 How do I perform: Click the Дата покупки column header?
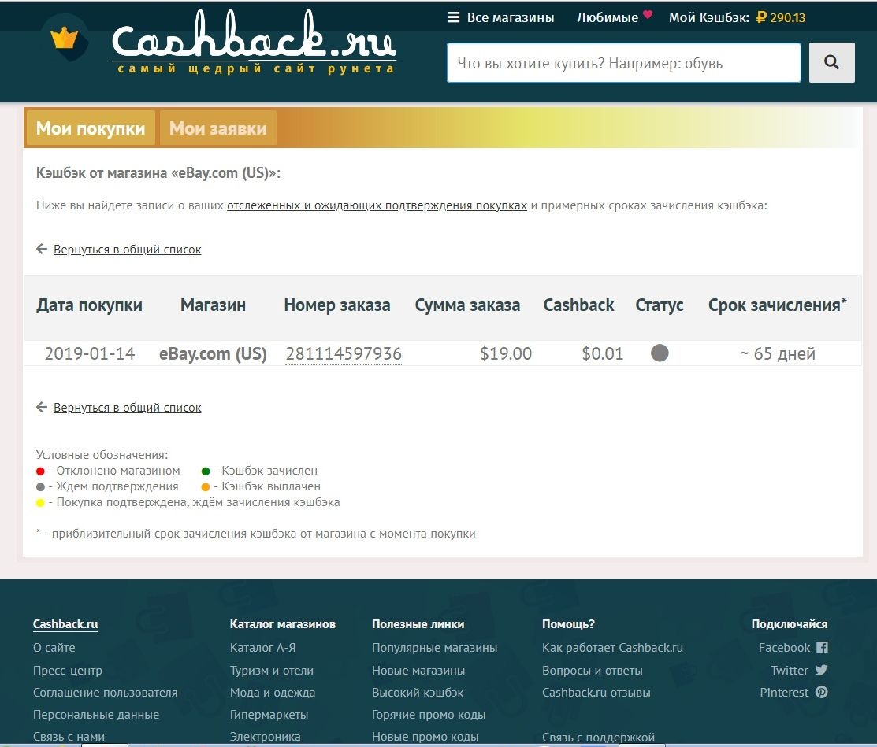click(x=90, y=305)
